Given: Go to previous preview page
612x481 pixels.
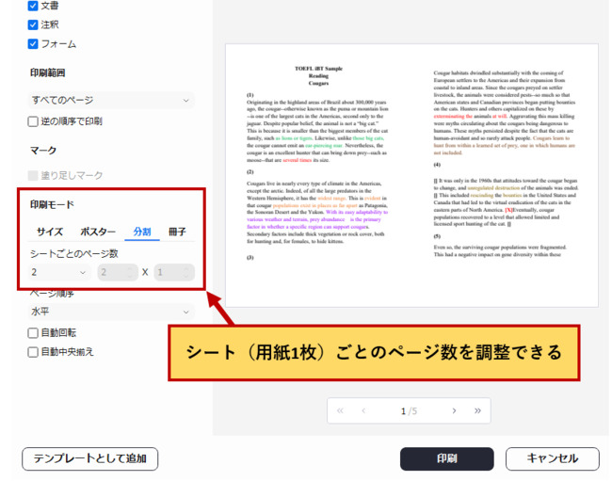Looking at the screenshot, I should click(363, 410).
